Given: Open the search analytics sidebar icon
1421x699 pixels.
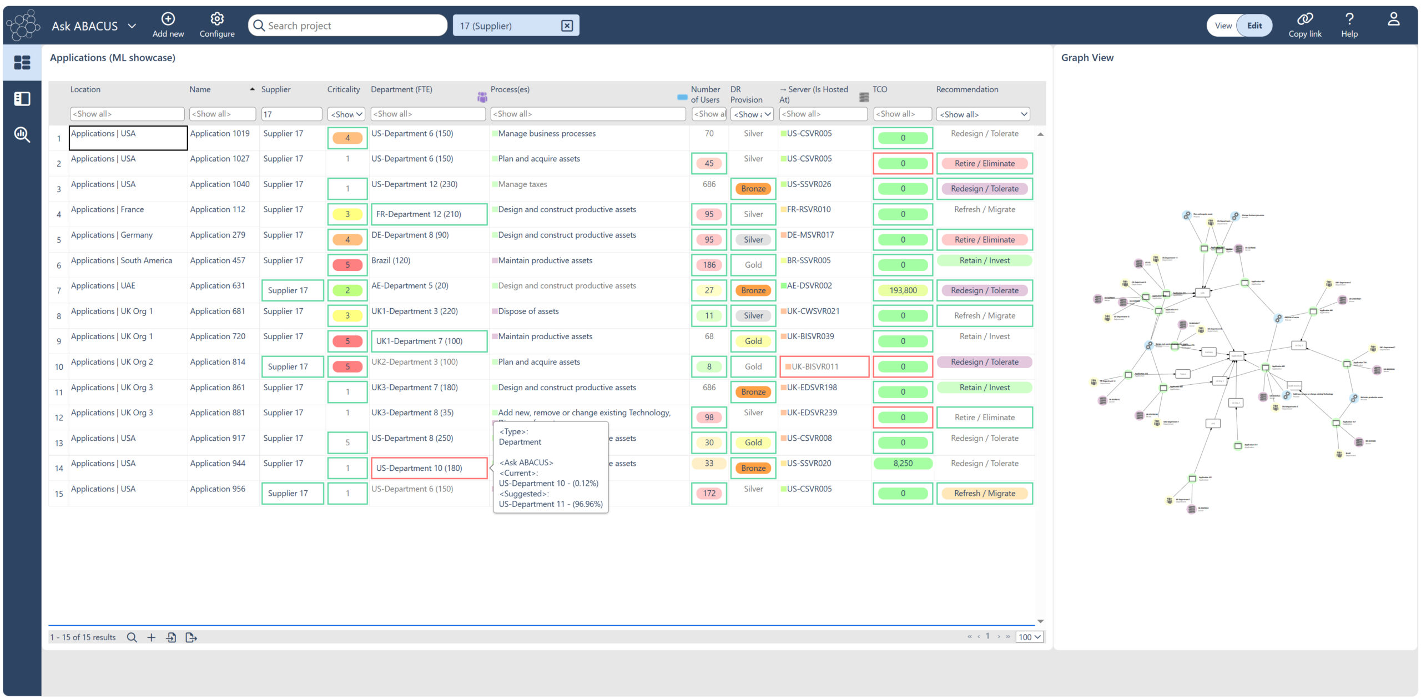Looking at the screenshot, I should [22, 134].
